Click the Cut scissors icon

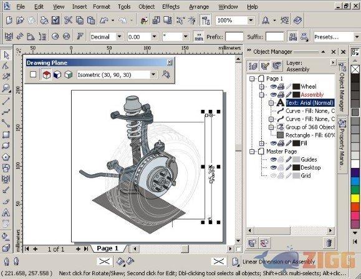(x=68, y=20)
